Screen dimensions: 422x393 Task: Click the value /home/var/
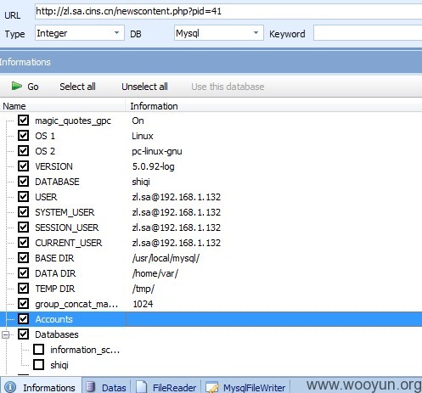click(x=155, y=273)
